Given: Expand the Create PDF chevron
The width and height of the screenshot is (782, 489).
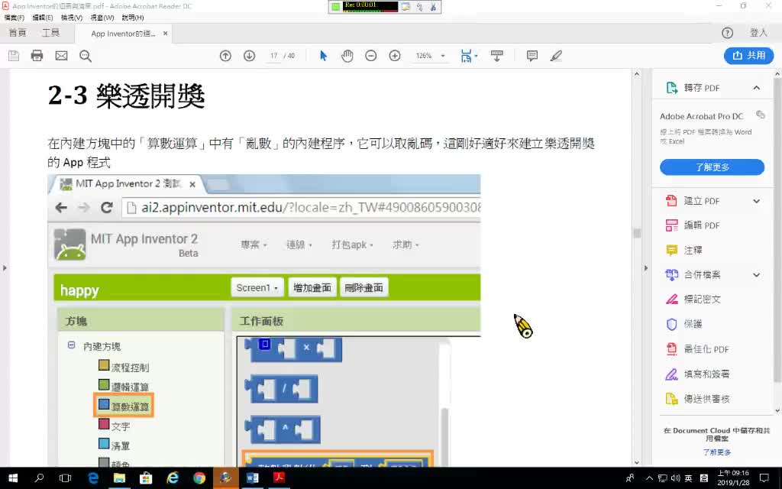Looking at the screenshot, I should [756, 201].
